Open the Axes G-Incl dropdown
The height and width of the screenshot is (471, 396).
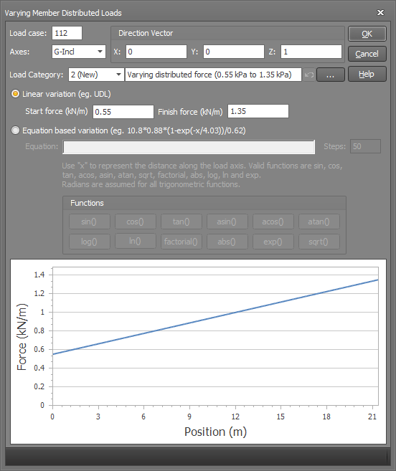tap(79, 52)
